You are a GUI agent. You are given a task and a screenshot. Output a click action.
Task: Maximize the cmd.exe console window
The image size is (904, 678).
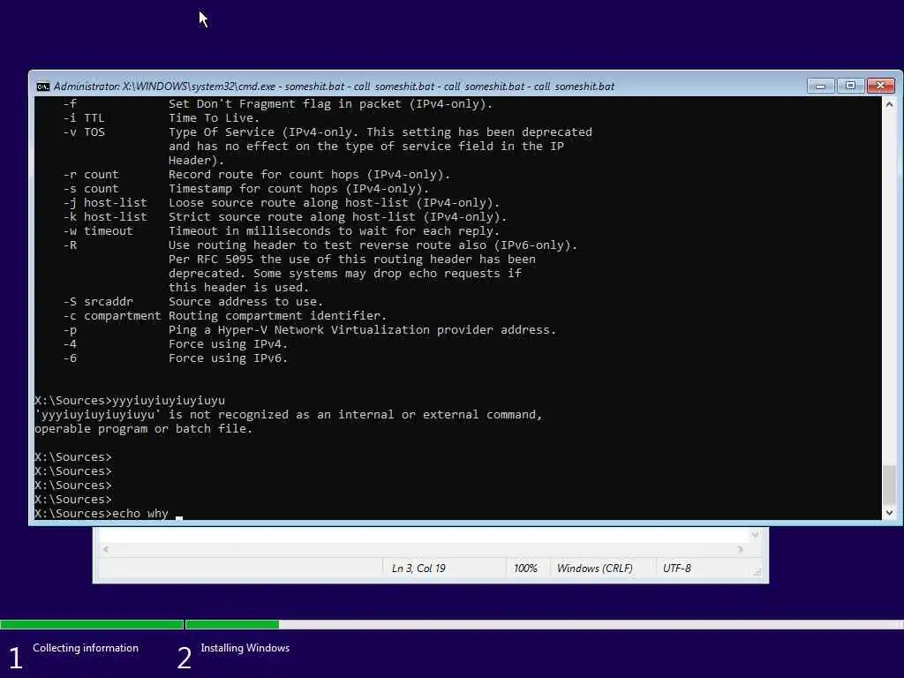coord(850,86)
